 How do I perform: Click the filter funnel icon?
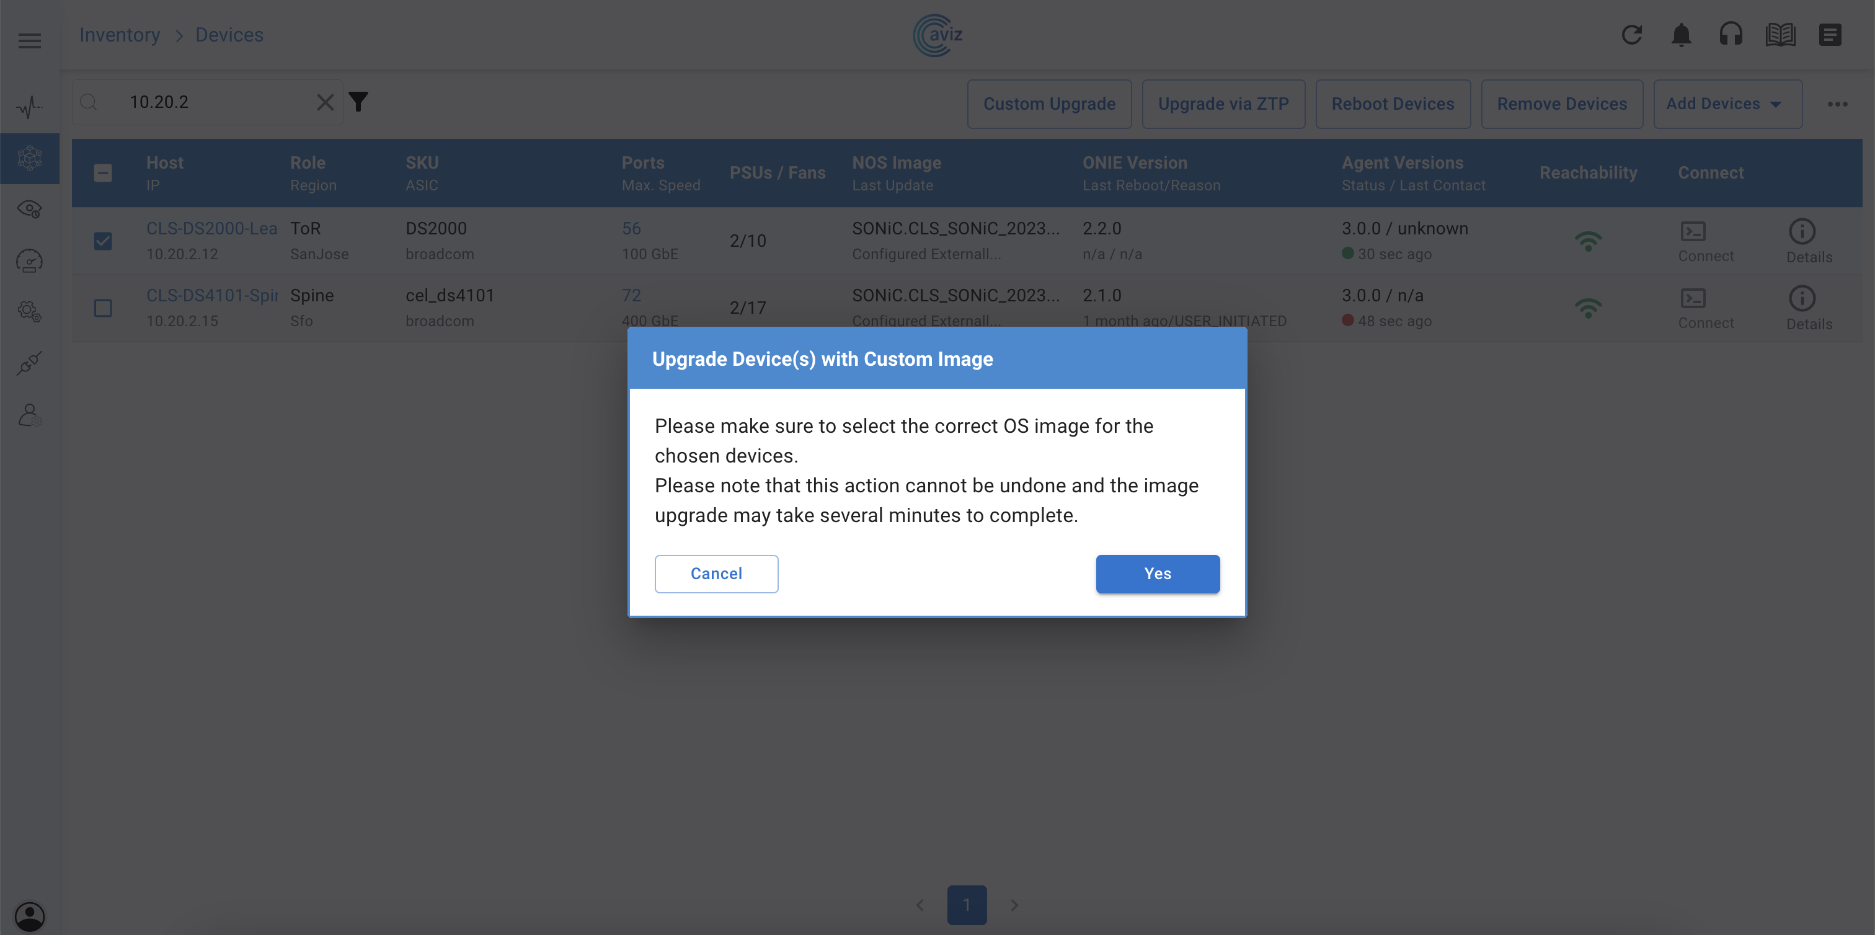[358, 102]
